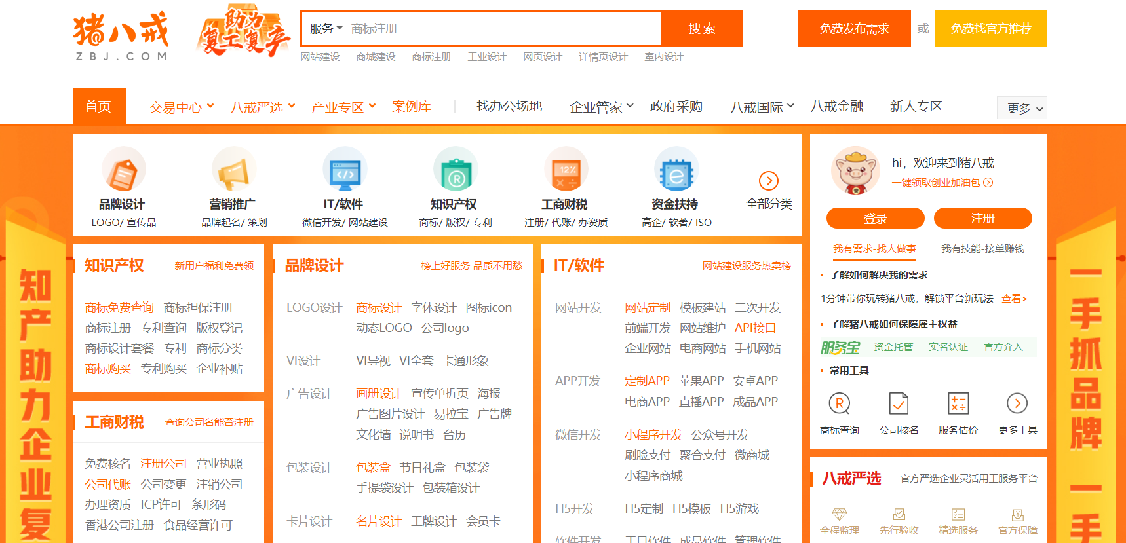The image size is (1126, 543).
Task: Click the 新用户福利免费领 promo link
Action: pos(214,266)
